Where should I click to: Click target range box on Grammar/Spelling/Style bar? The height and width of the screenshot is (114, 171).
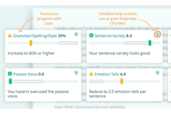[68, 43]
